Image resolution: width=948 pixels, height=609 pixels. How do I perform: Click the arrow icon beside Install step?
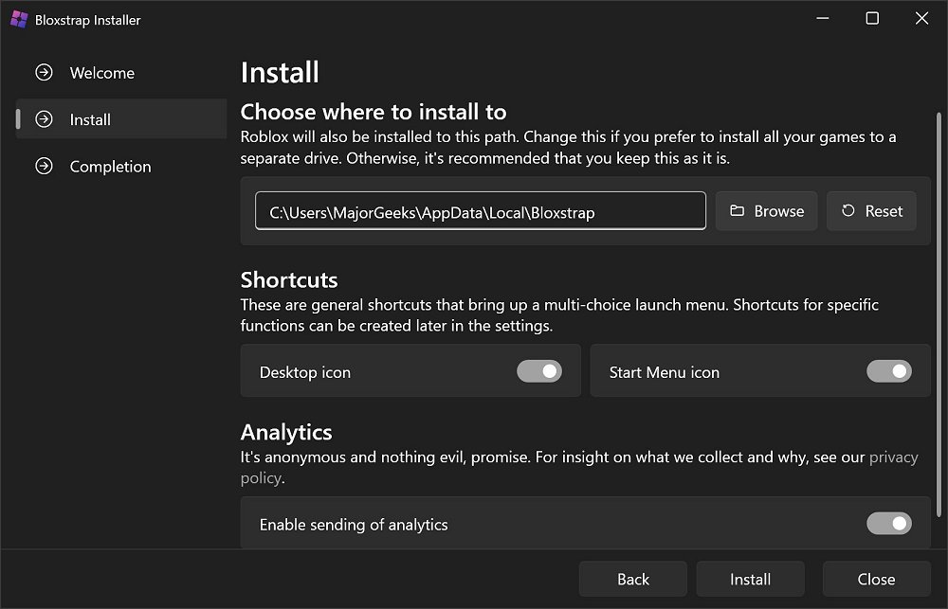(44, 119)
